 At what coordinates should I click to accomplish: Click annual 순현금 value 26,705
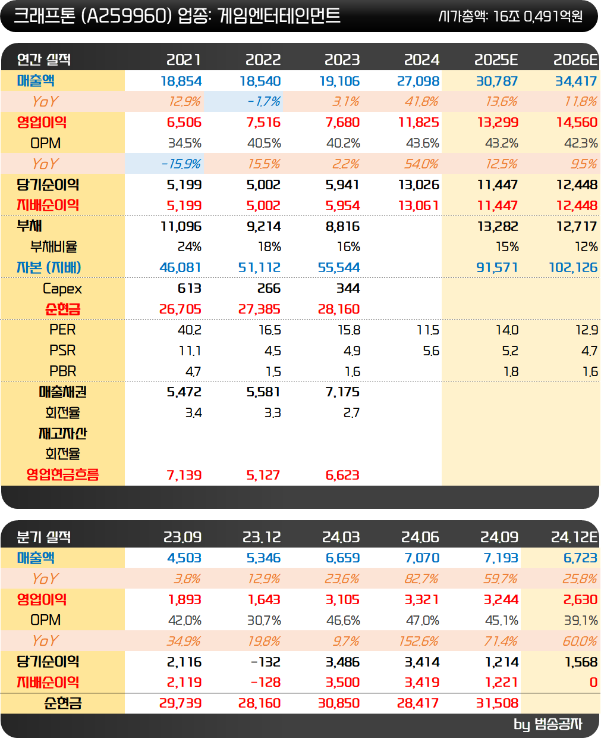coord(181,309)
